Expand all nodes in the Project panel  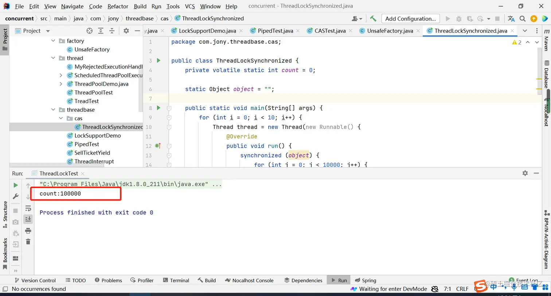click(x=101, y=31)
